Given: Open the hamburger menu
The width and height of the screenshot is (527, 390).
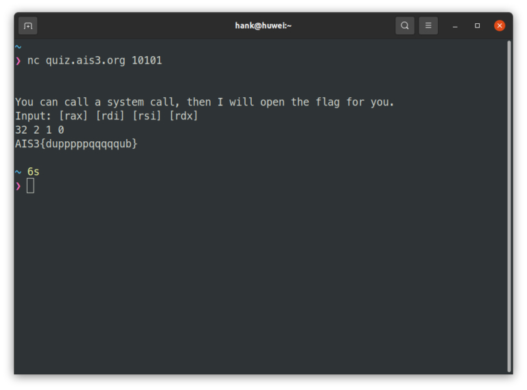Looking at the screenshot, I should [x=428, y=26].
